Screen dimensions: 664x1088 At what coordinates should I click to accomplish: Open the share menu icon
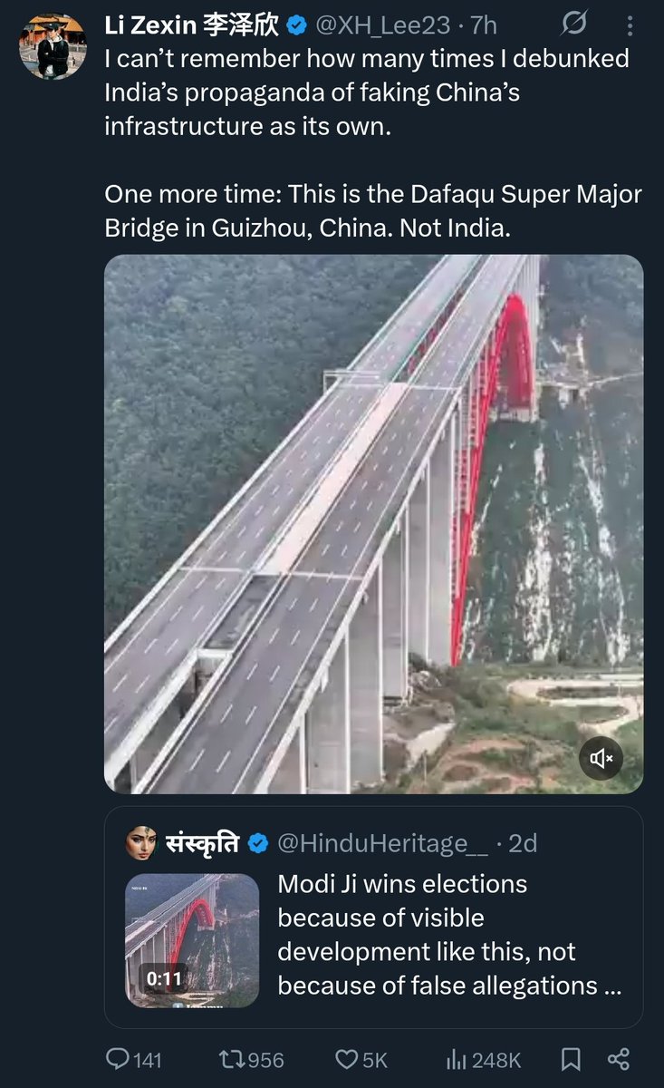619,1059
